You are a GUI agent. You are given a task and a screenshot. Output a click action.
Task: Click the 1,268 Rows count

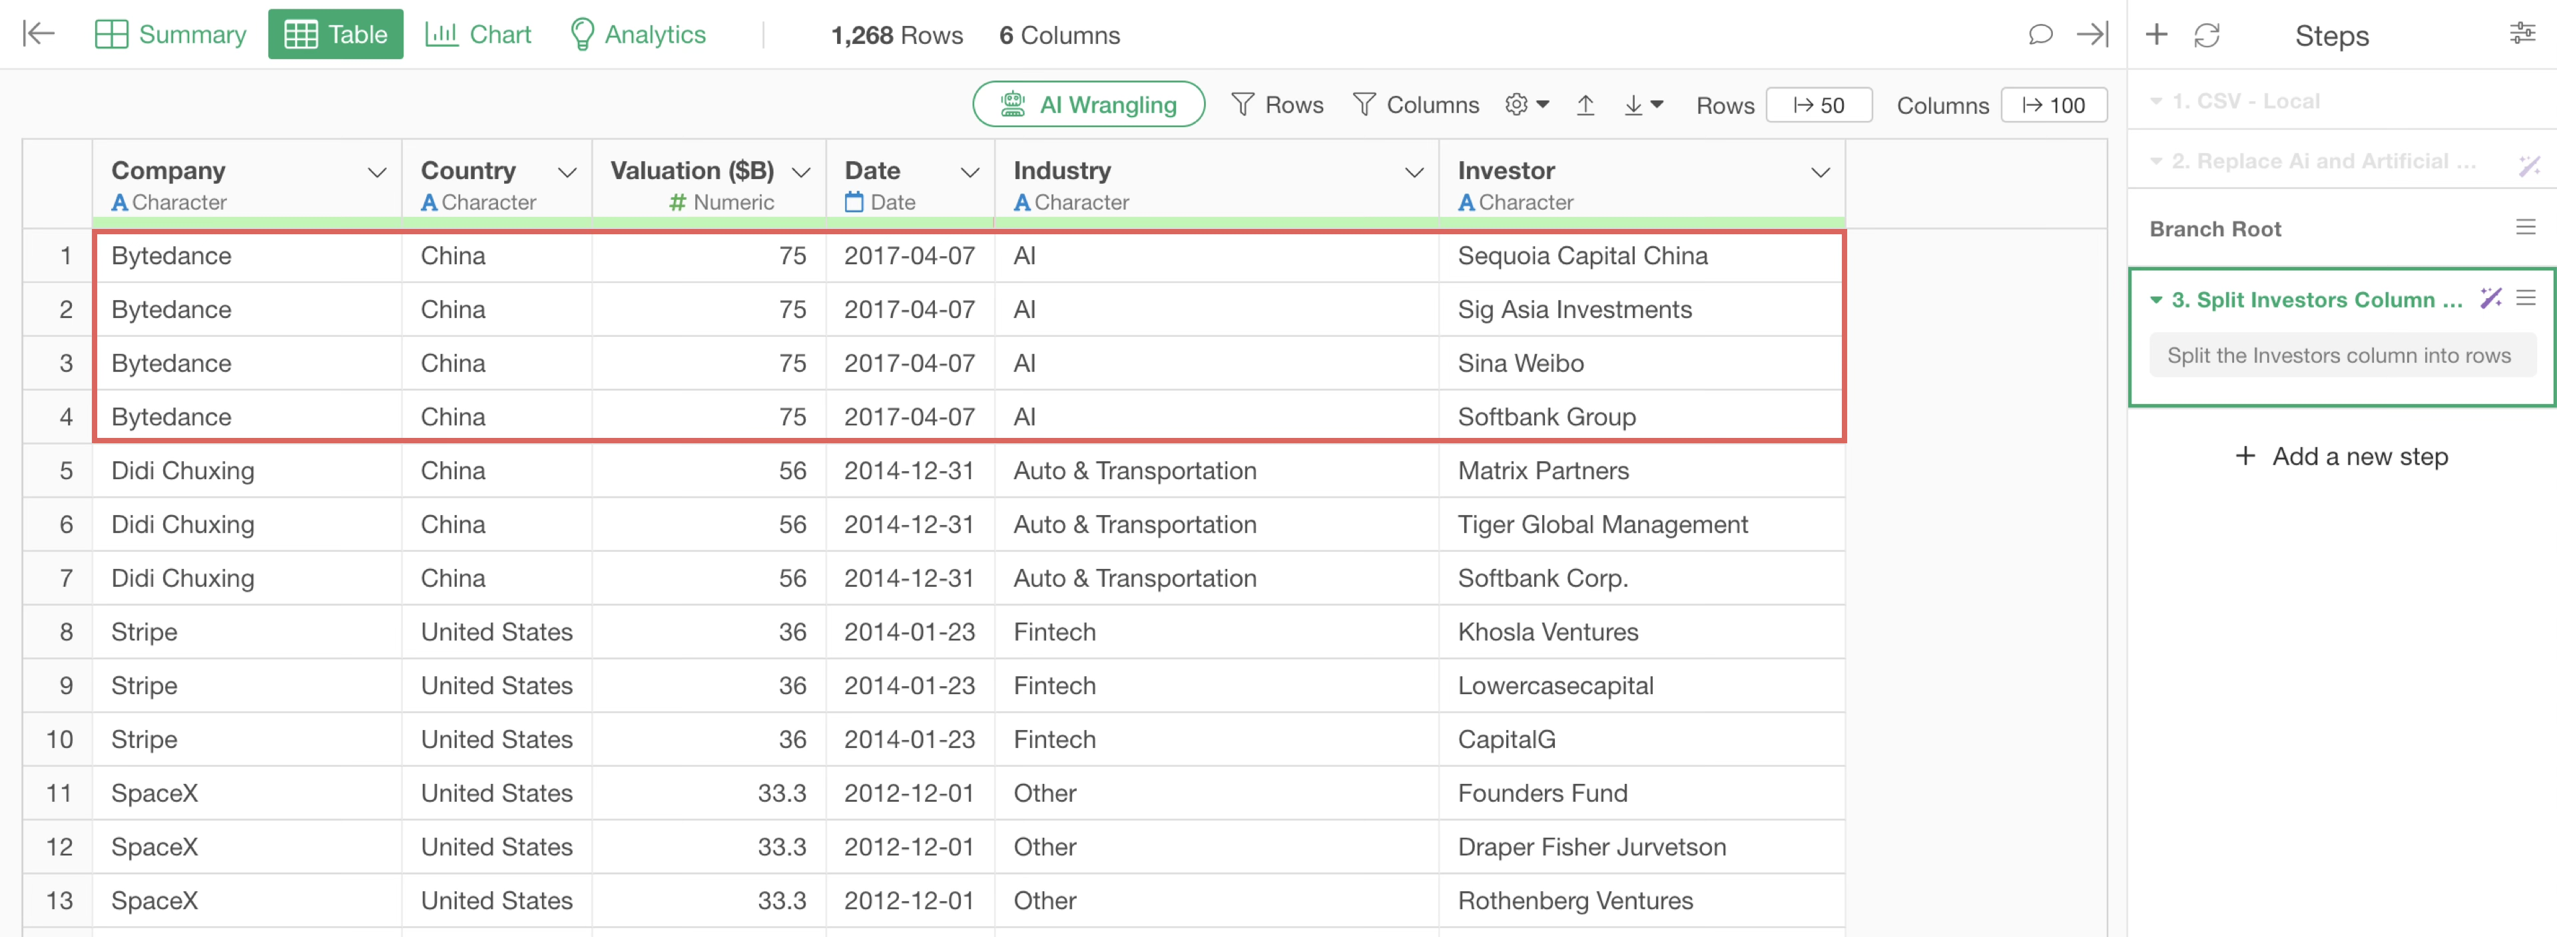point(896,35)
